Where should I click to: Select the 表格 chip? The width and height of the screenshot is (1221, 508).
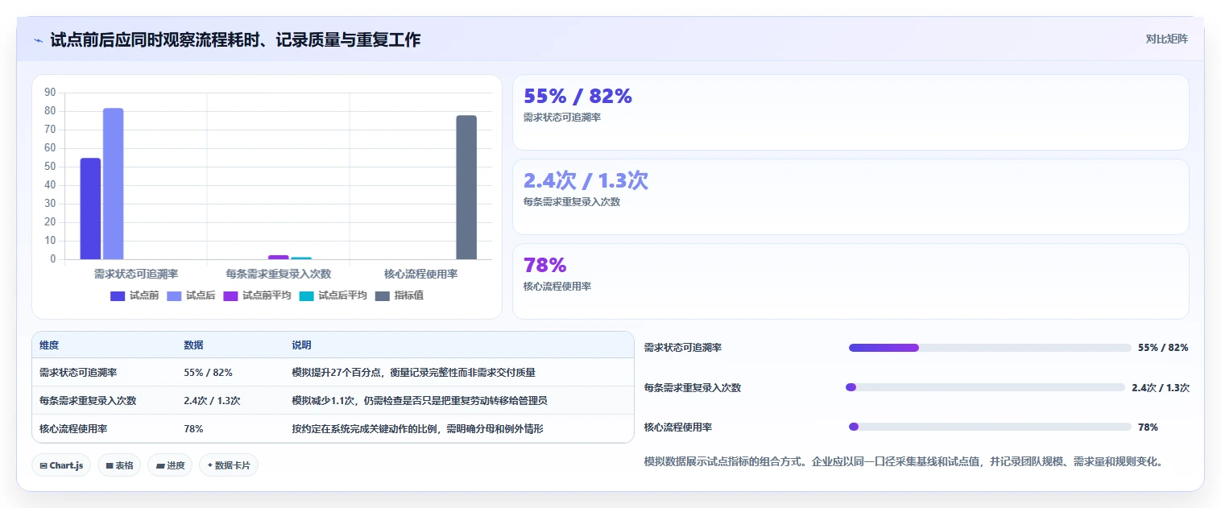pyautogui.click(x=119, y=465)
